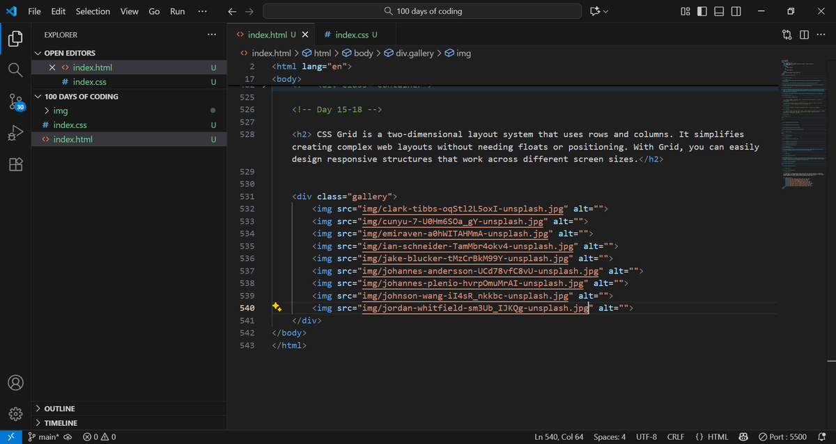Open the Run menu
This screenshot has width=836, height=444.
pos(178,11)
